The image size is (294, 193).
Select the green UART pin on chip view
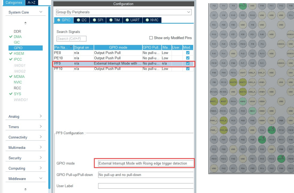[281, 159]
